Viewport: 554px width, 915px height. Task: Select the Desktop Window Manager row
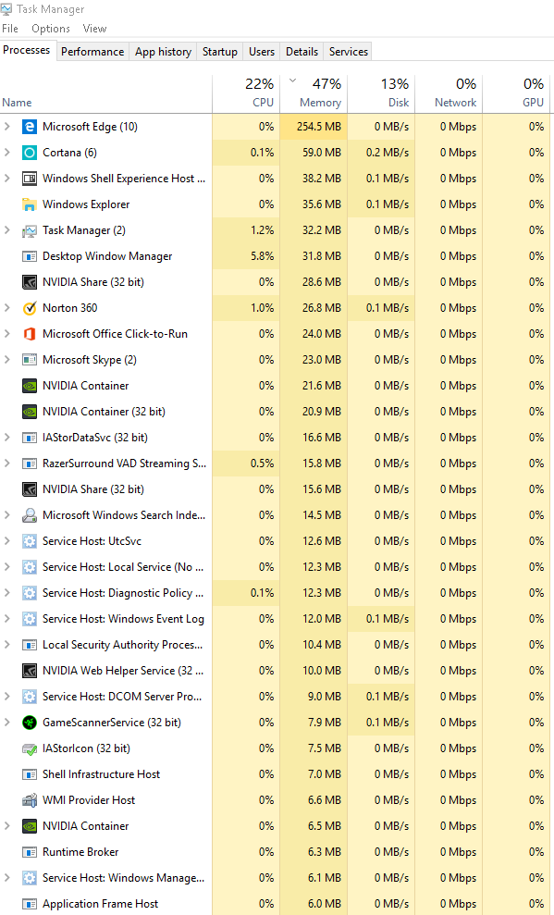coord(139,255)
